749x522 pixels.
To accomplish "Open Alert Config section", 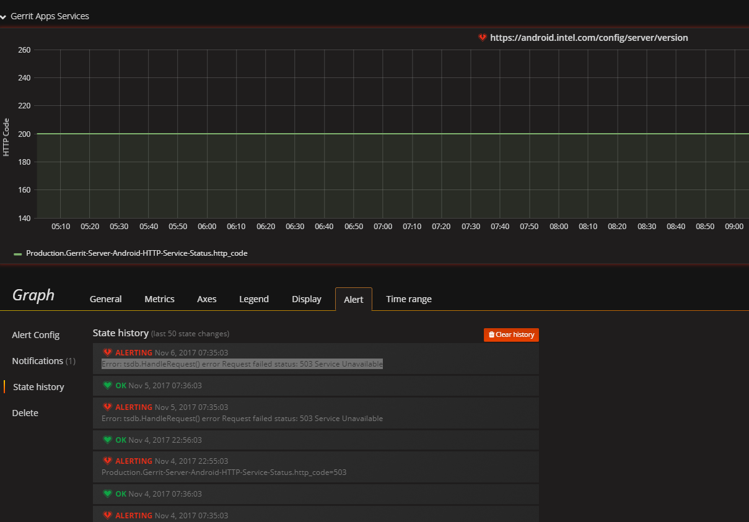I will (x=36, y=335).
